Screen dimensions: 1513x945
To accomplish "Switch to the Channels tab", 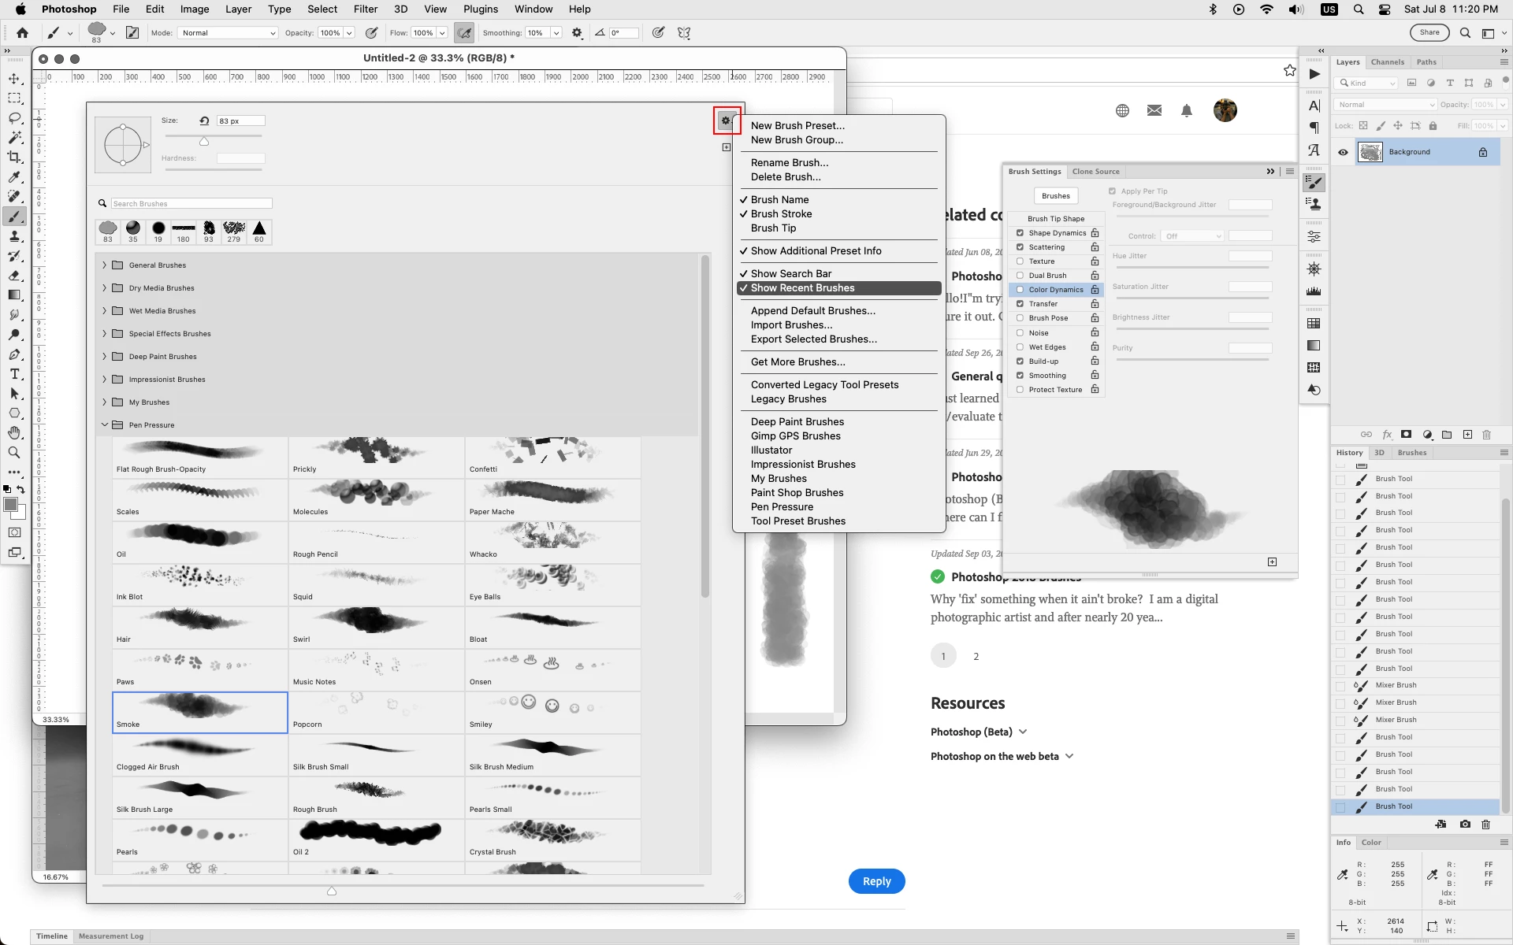I will point(1387,62).
